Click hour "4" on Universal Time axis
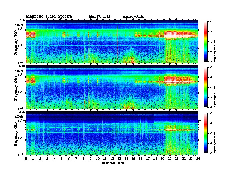236x182 pixels. (x=55, y=159)
